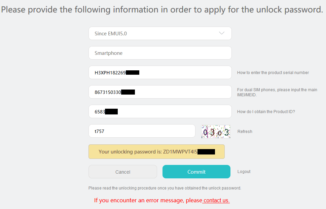Focus the serial number field H3XPH182269

160,72
